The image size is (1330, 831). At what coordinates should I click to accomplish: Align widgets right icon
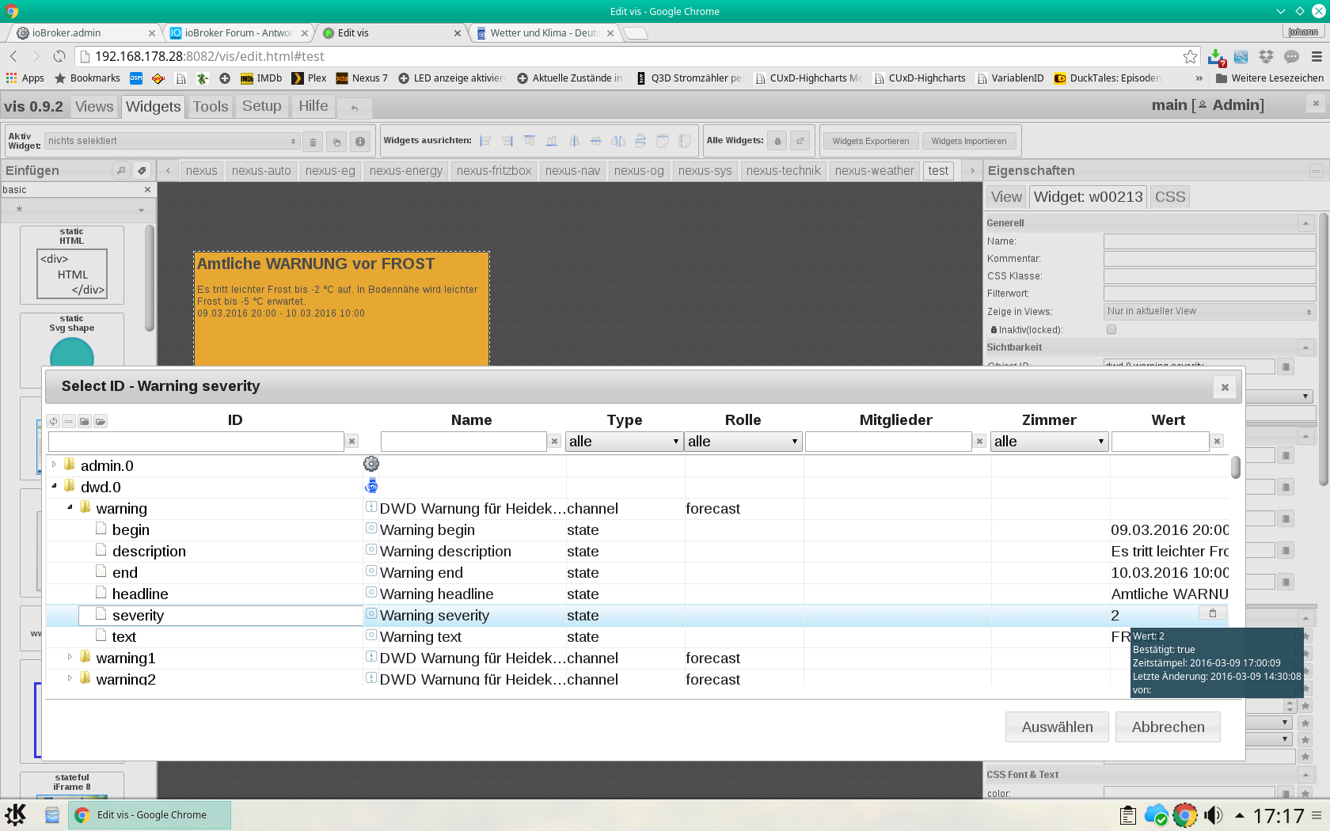(507, 141)
